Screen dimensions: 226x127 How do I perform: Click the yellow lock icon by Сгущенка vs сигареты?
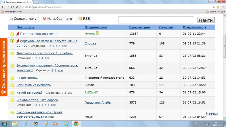tap(12, 85)
